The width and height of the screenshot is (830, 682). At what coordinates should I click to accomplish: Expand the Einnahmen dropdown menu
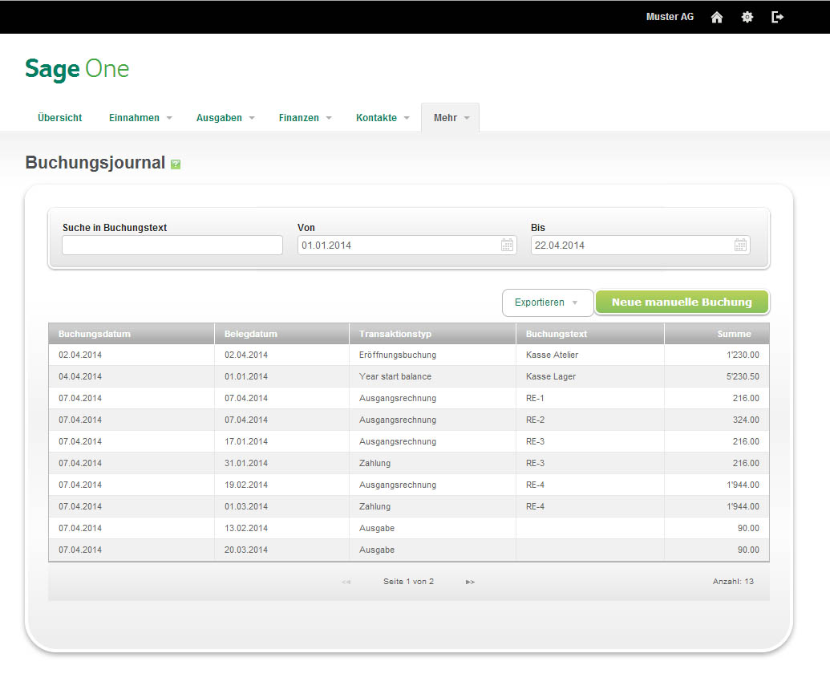(x=140, y=117)
